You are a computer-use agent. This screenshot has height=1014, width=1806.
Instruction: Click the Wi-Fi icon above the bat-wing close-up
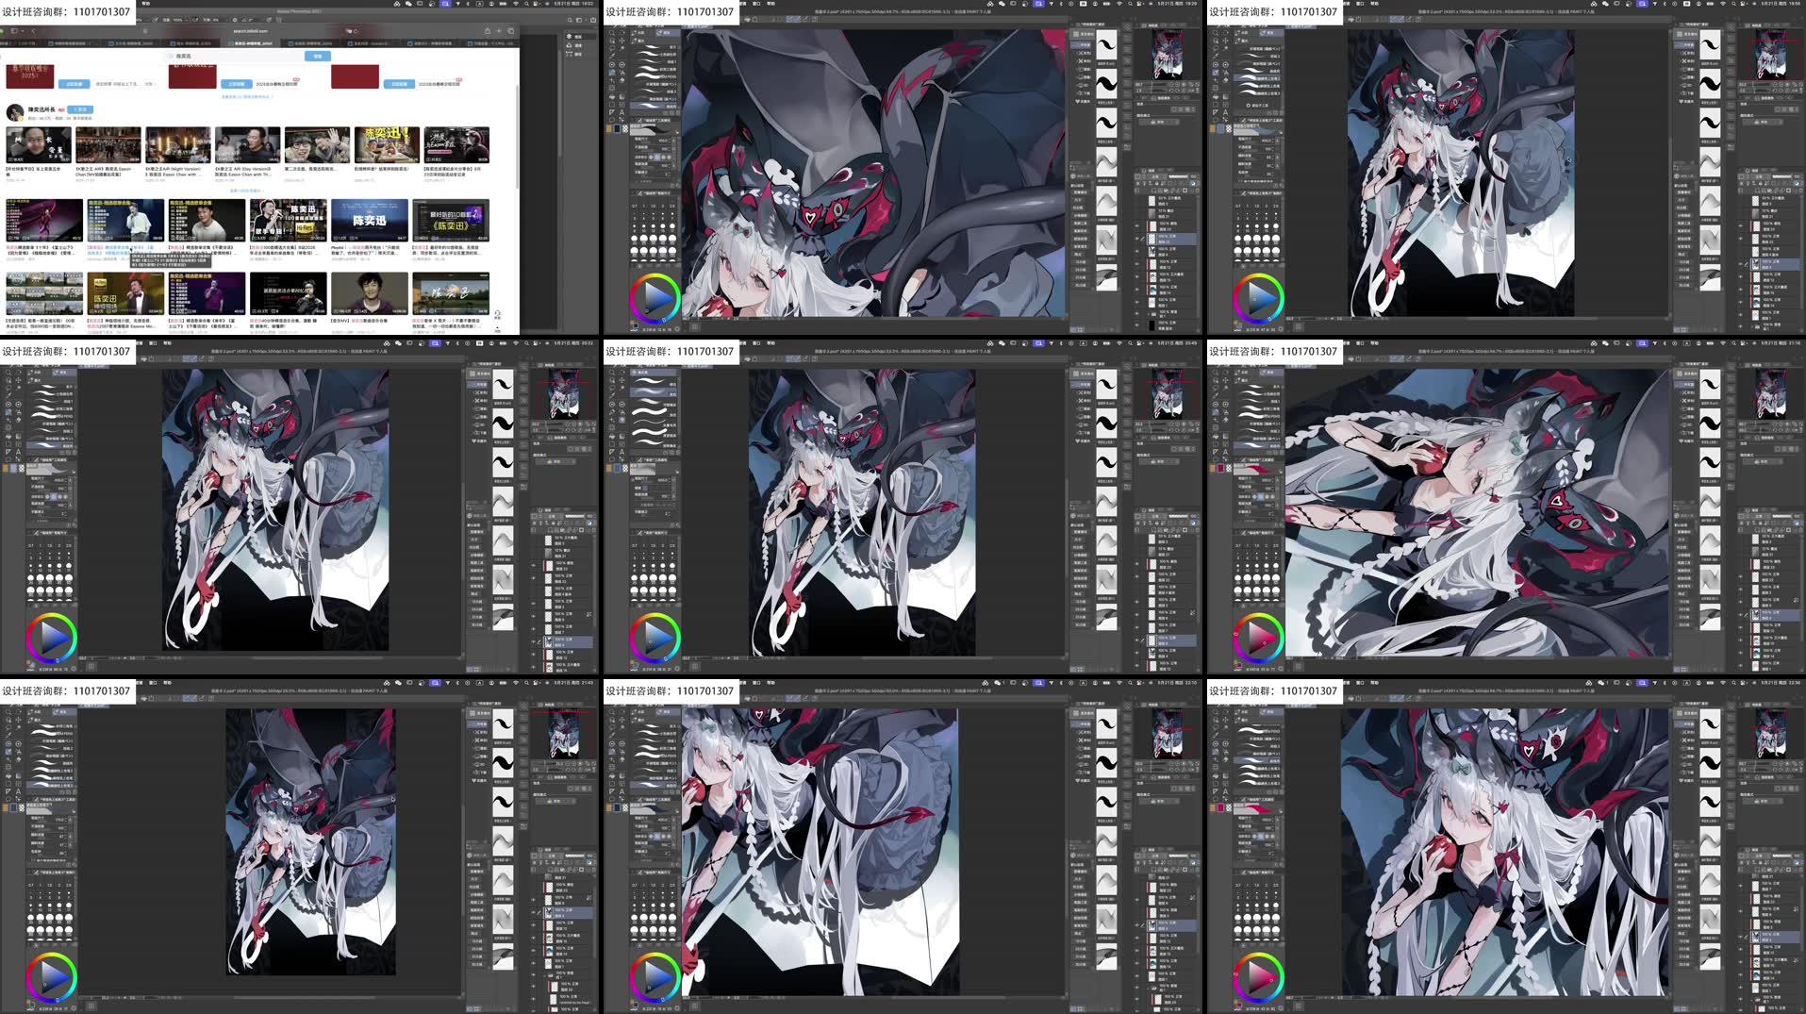[x=1119, y=4]
